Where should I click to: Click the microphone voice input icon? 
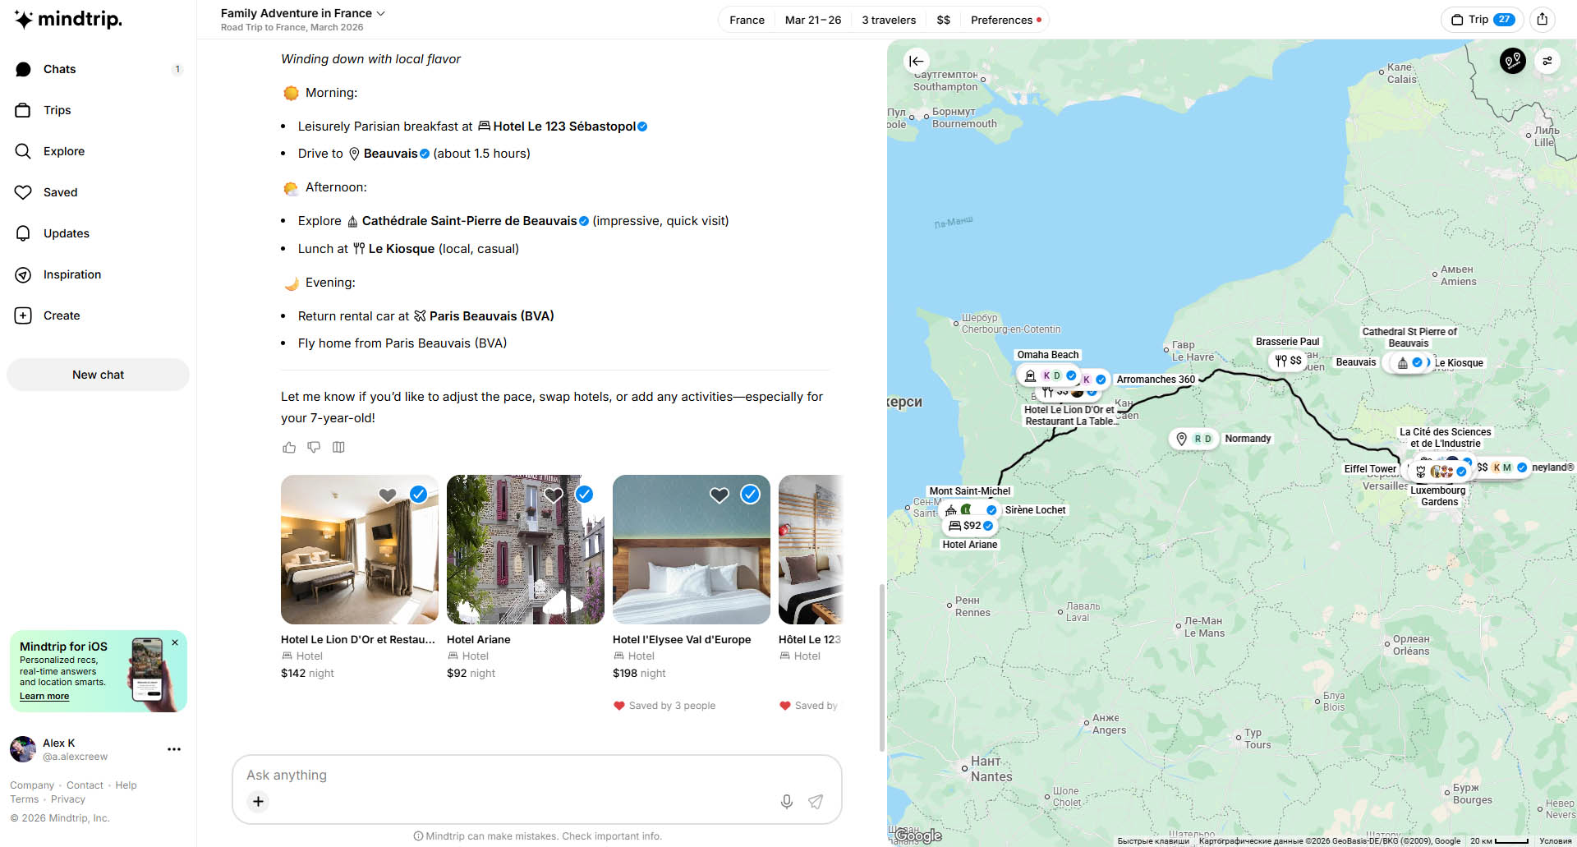click(x=786, y=802)
